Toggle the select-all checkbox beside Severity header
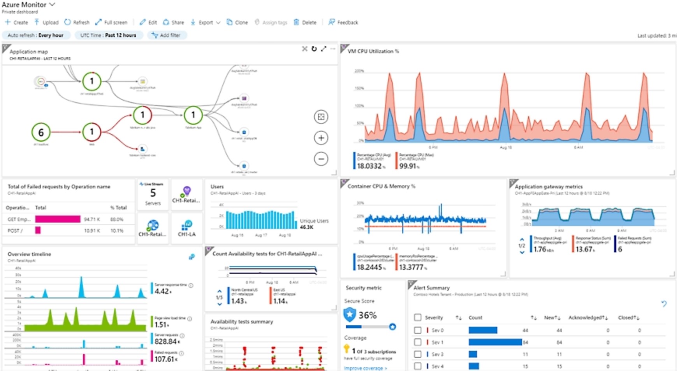This screenshot has width=677, height=371. (418, 317)
